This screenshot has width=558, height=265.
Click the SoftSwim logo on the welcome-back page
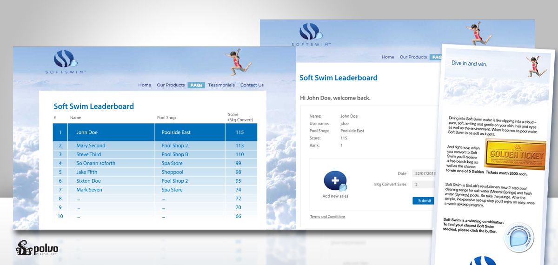click(x=312, y=34)
